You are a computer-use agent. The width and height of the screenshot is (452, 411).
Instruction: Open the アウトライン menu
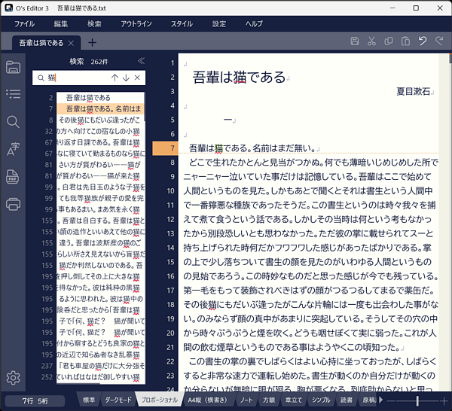[136, 24]
